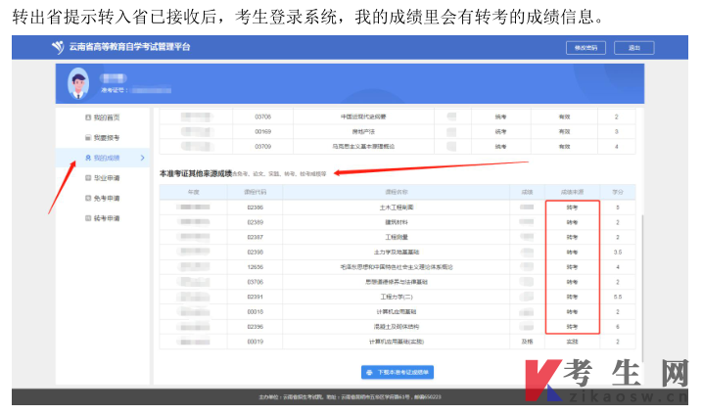Click 下载本准考证成绩单 download button
Image resolution: width=703 pixels, height=415 pixels.
pos(398,373)
